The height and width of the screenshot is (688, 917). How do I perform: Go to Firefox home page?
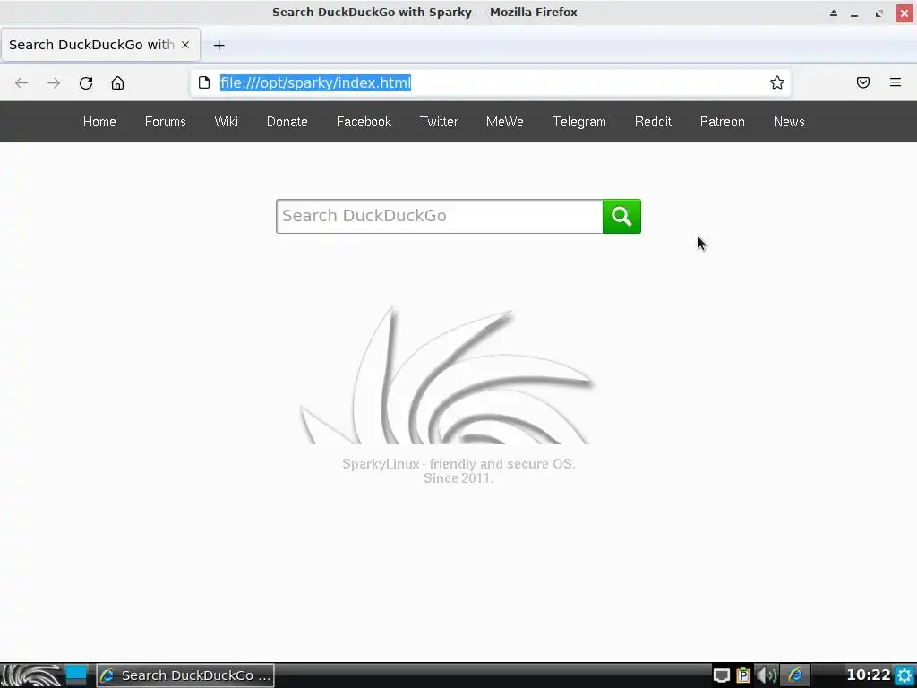(117, 83)
